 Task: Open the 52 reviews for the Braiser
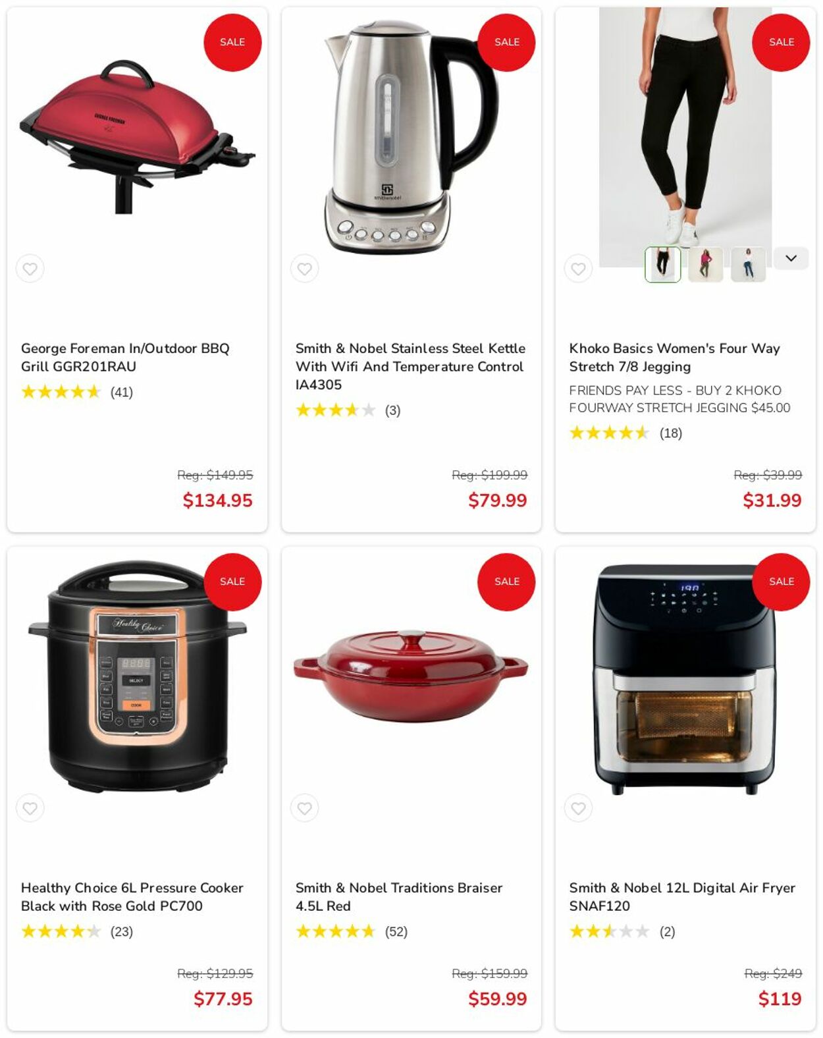tap(396, 931)
